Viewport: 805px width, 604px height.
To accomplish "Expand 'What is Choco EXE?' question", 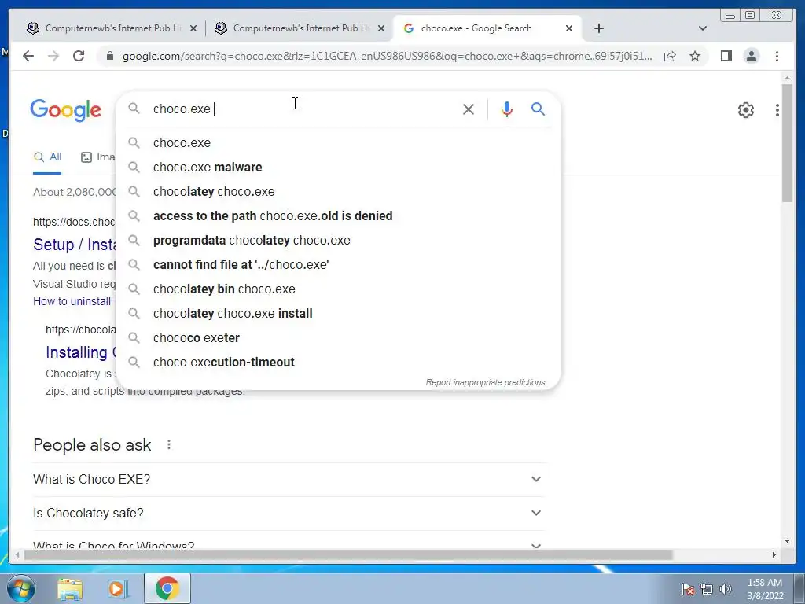I will [289, 479].
